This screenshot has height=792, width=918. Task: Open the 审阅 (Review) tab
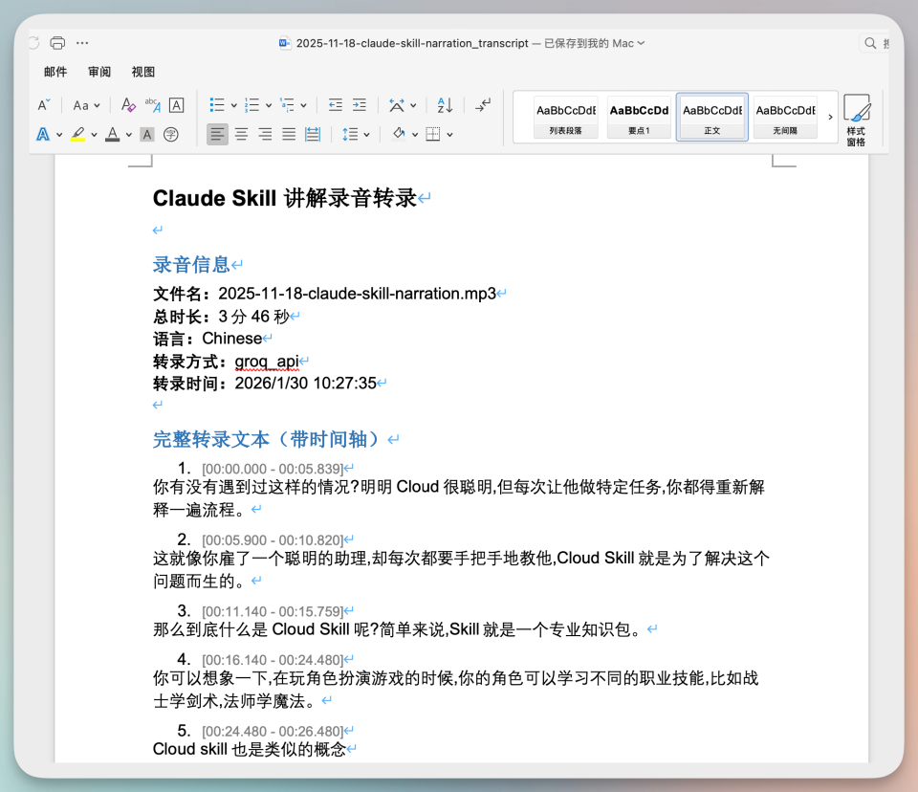coord(99,72)
